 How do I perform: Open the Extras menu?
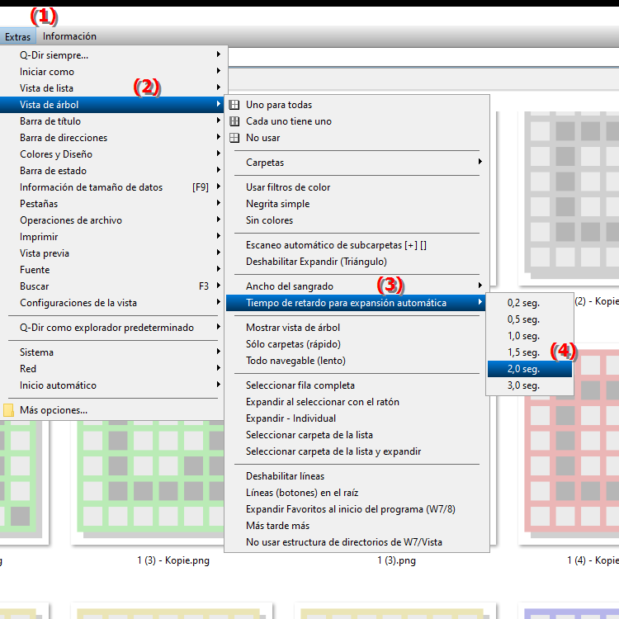[x=18, y=36]
